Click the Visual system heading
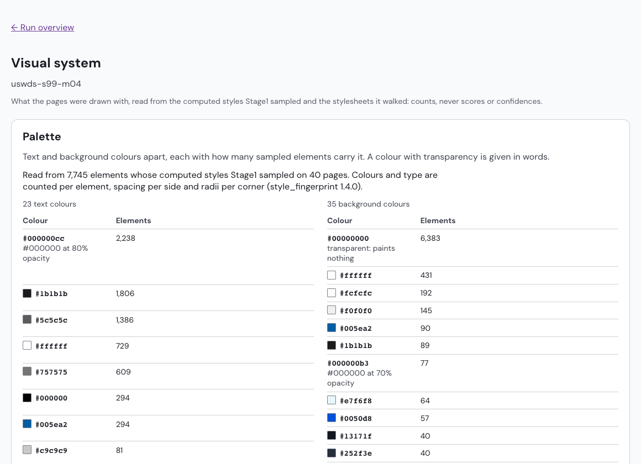641x464 pixels. [56, 63]
